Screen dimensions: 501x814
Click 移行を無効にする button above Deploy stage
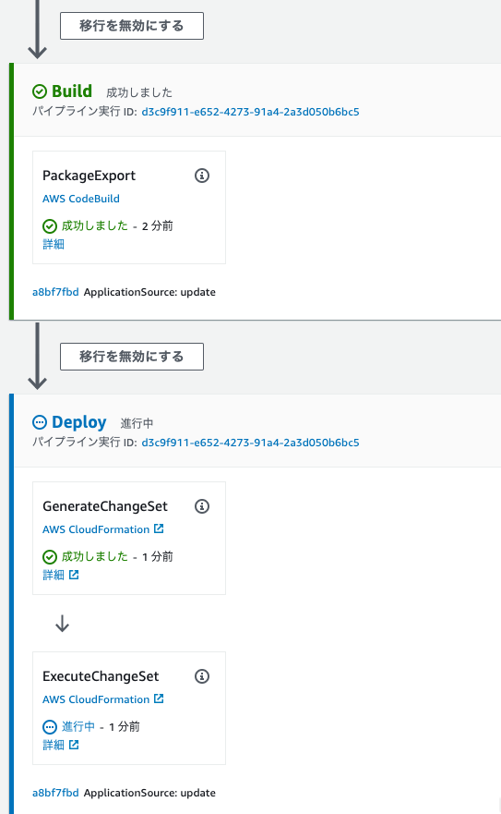tap(132, 357)
